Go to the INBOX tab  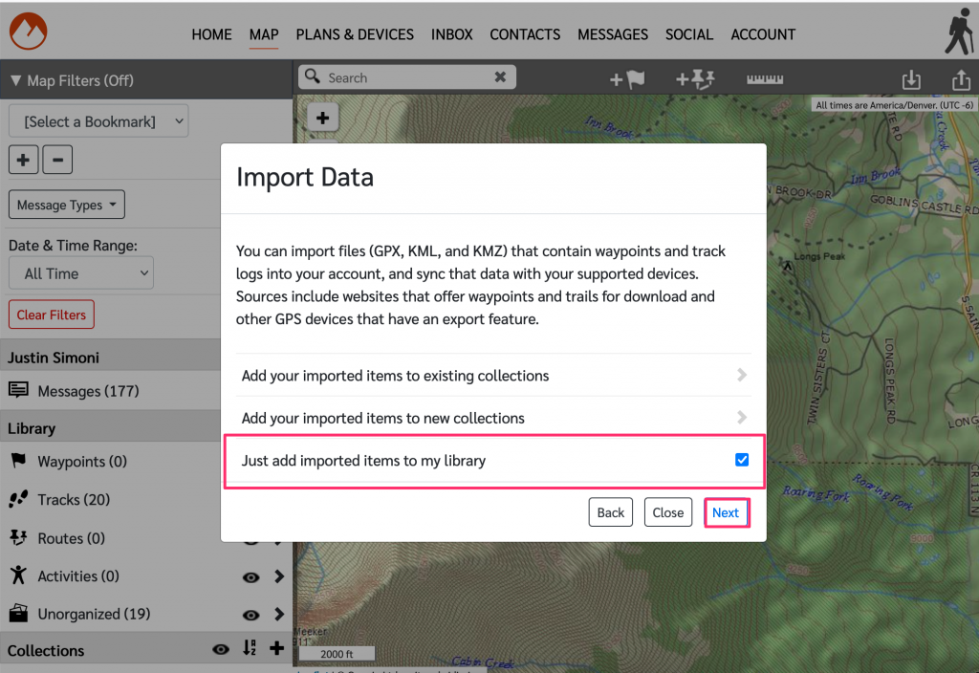(x=452, y=34)
